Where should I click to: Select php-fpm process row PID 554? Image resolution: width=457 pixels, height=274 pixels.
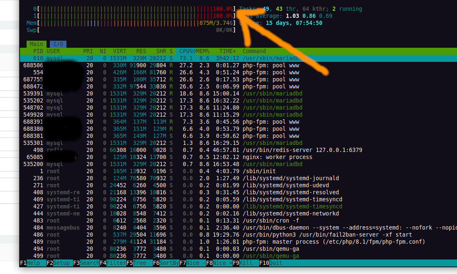coord(238,73)
